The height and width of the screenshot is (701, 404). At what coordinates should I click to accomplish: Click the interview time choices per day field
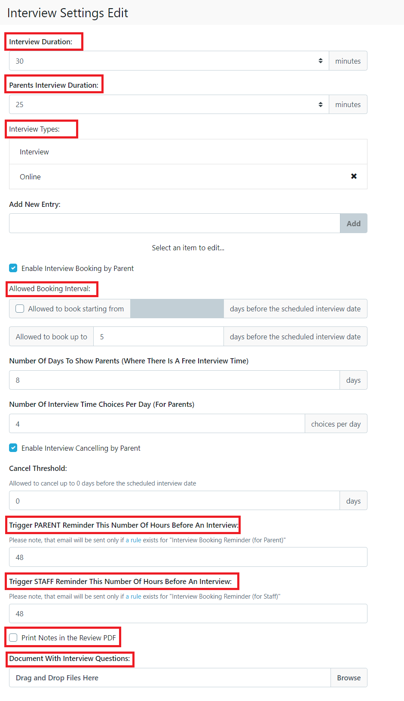pyautogui.click(x=157, y=424)
